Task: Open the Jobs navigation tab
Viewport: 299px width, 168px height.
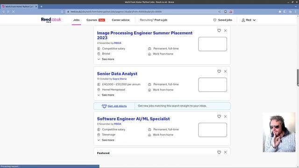Action: 76,20
